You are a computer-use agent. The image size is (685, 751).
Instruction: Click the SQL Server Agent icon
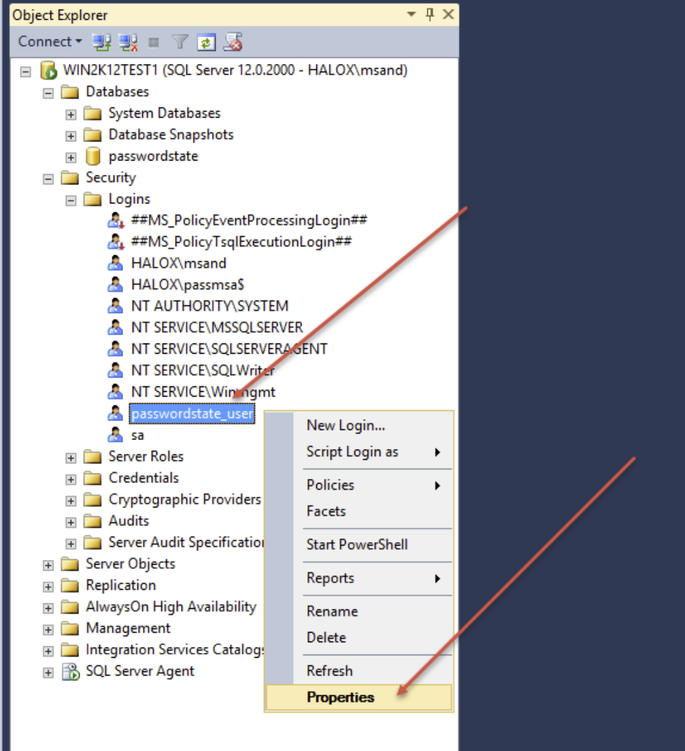point(71,671)
